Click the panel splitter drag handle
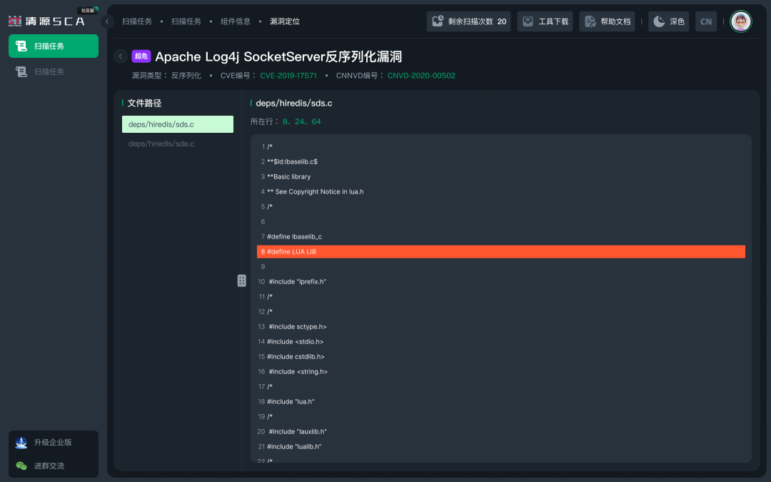Screen dimensions: 771x482 point(241,281)
